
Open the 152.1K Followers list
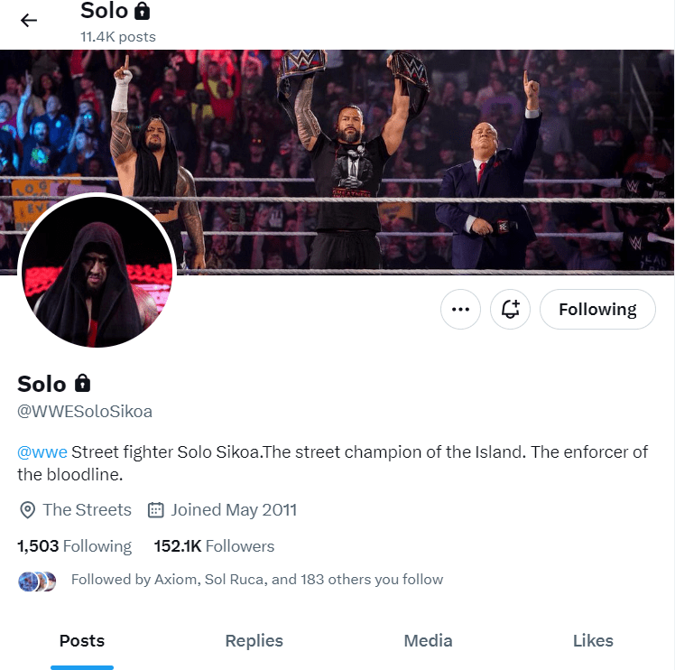(x=214, y=546)
